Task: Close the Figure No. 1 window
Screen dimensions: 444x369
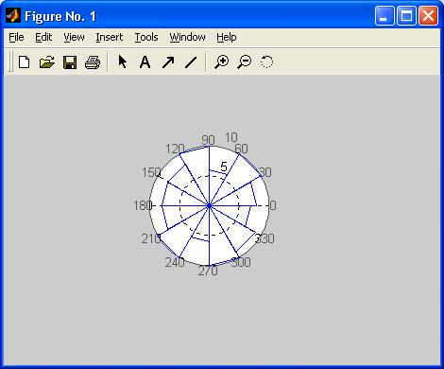Action: click(428, 15)
